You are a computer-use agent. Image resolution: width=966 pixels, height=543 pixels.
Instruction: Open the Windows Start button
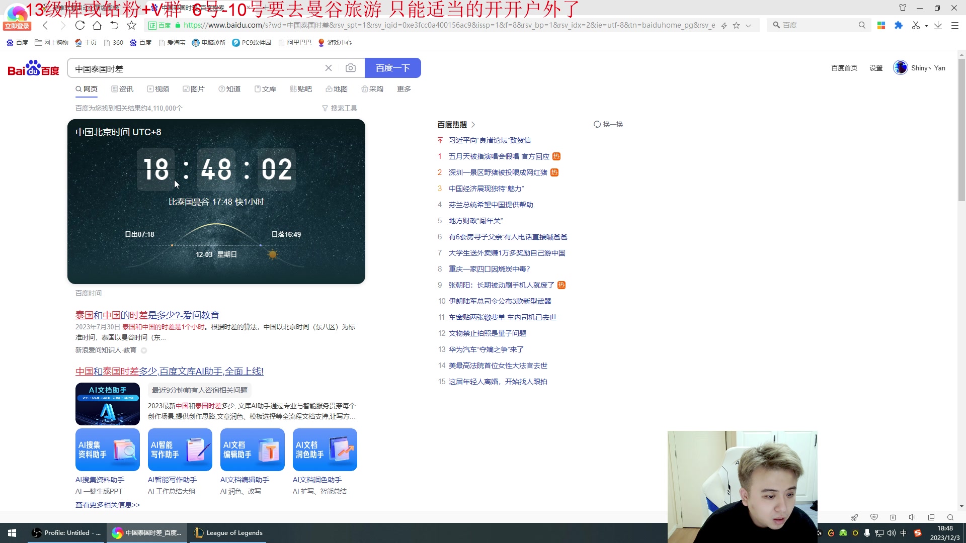click(x=12, y=533)
